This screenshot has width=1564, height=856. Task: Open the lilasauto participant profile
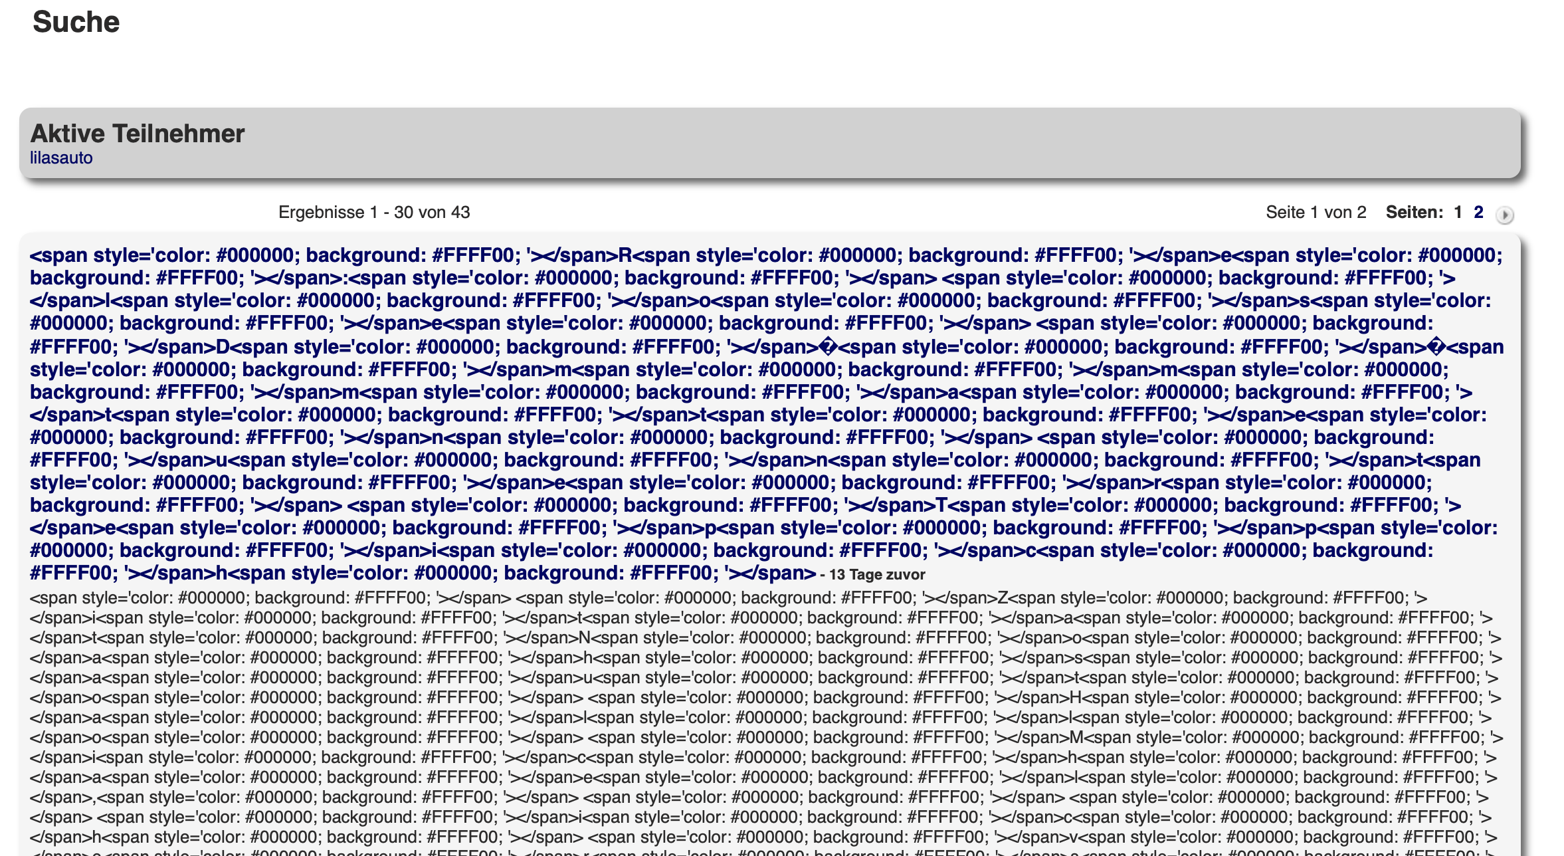coord(61,158)
